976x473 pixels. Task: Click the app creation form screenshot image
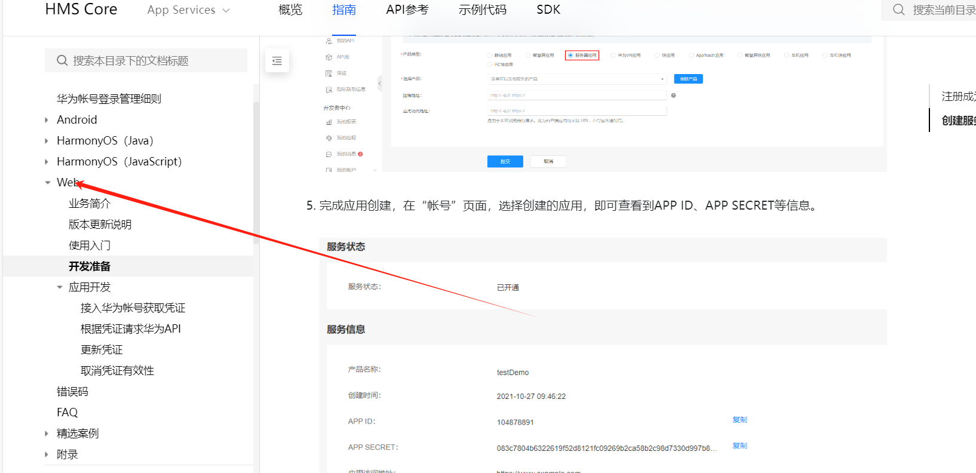[603, 104]
